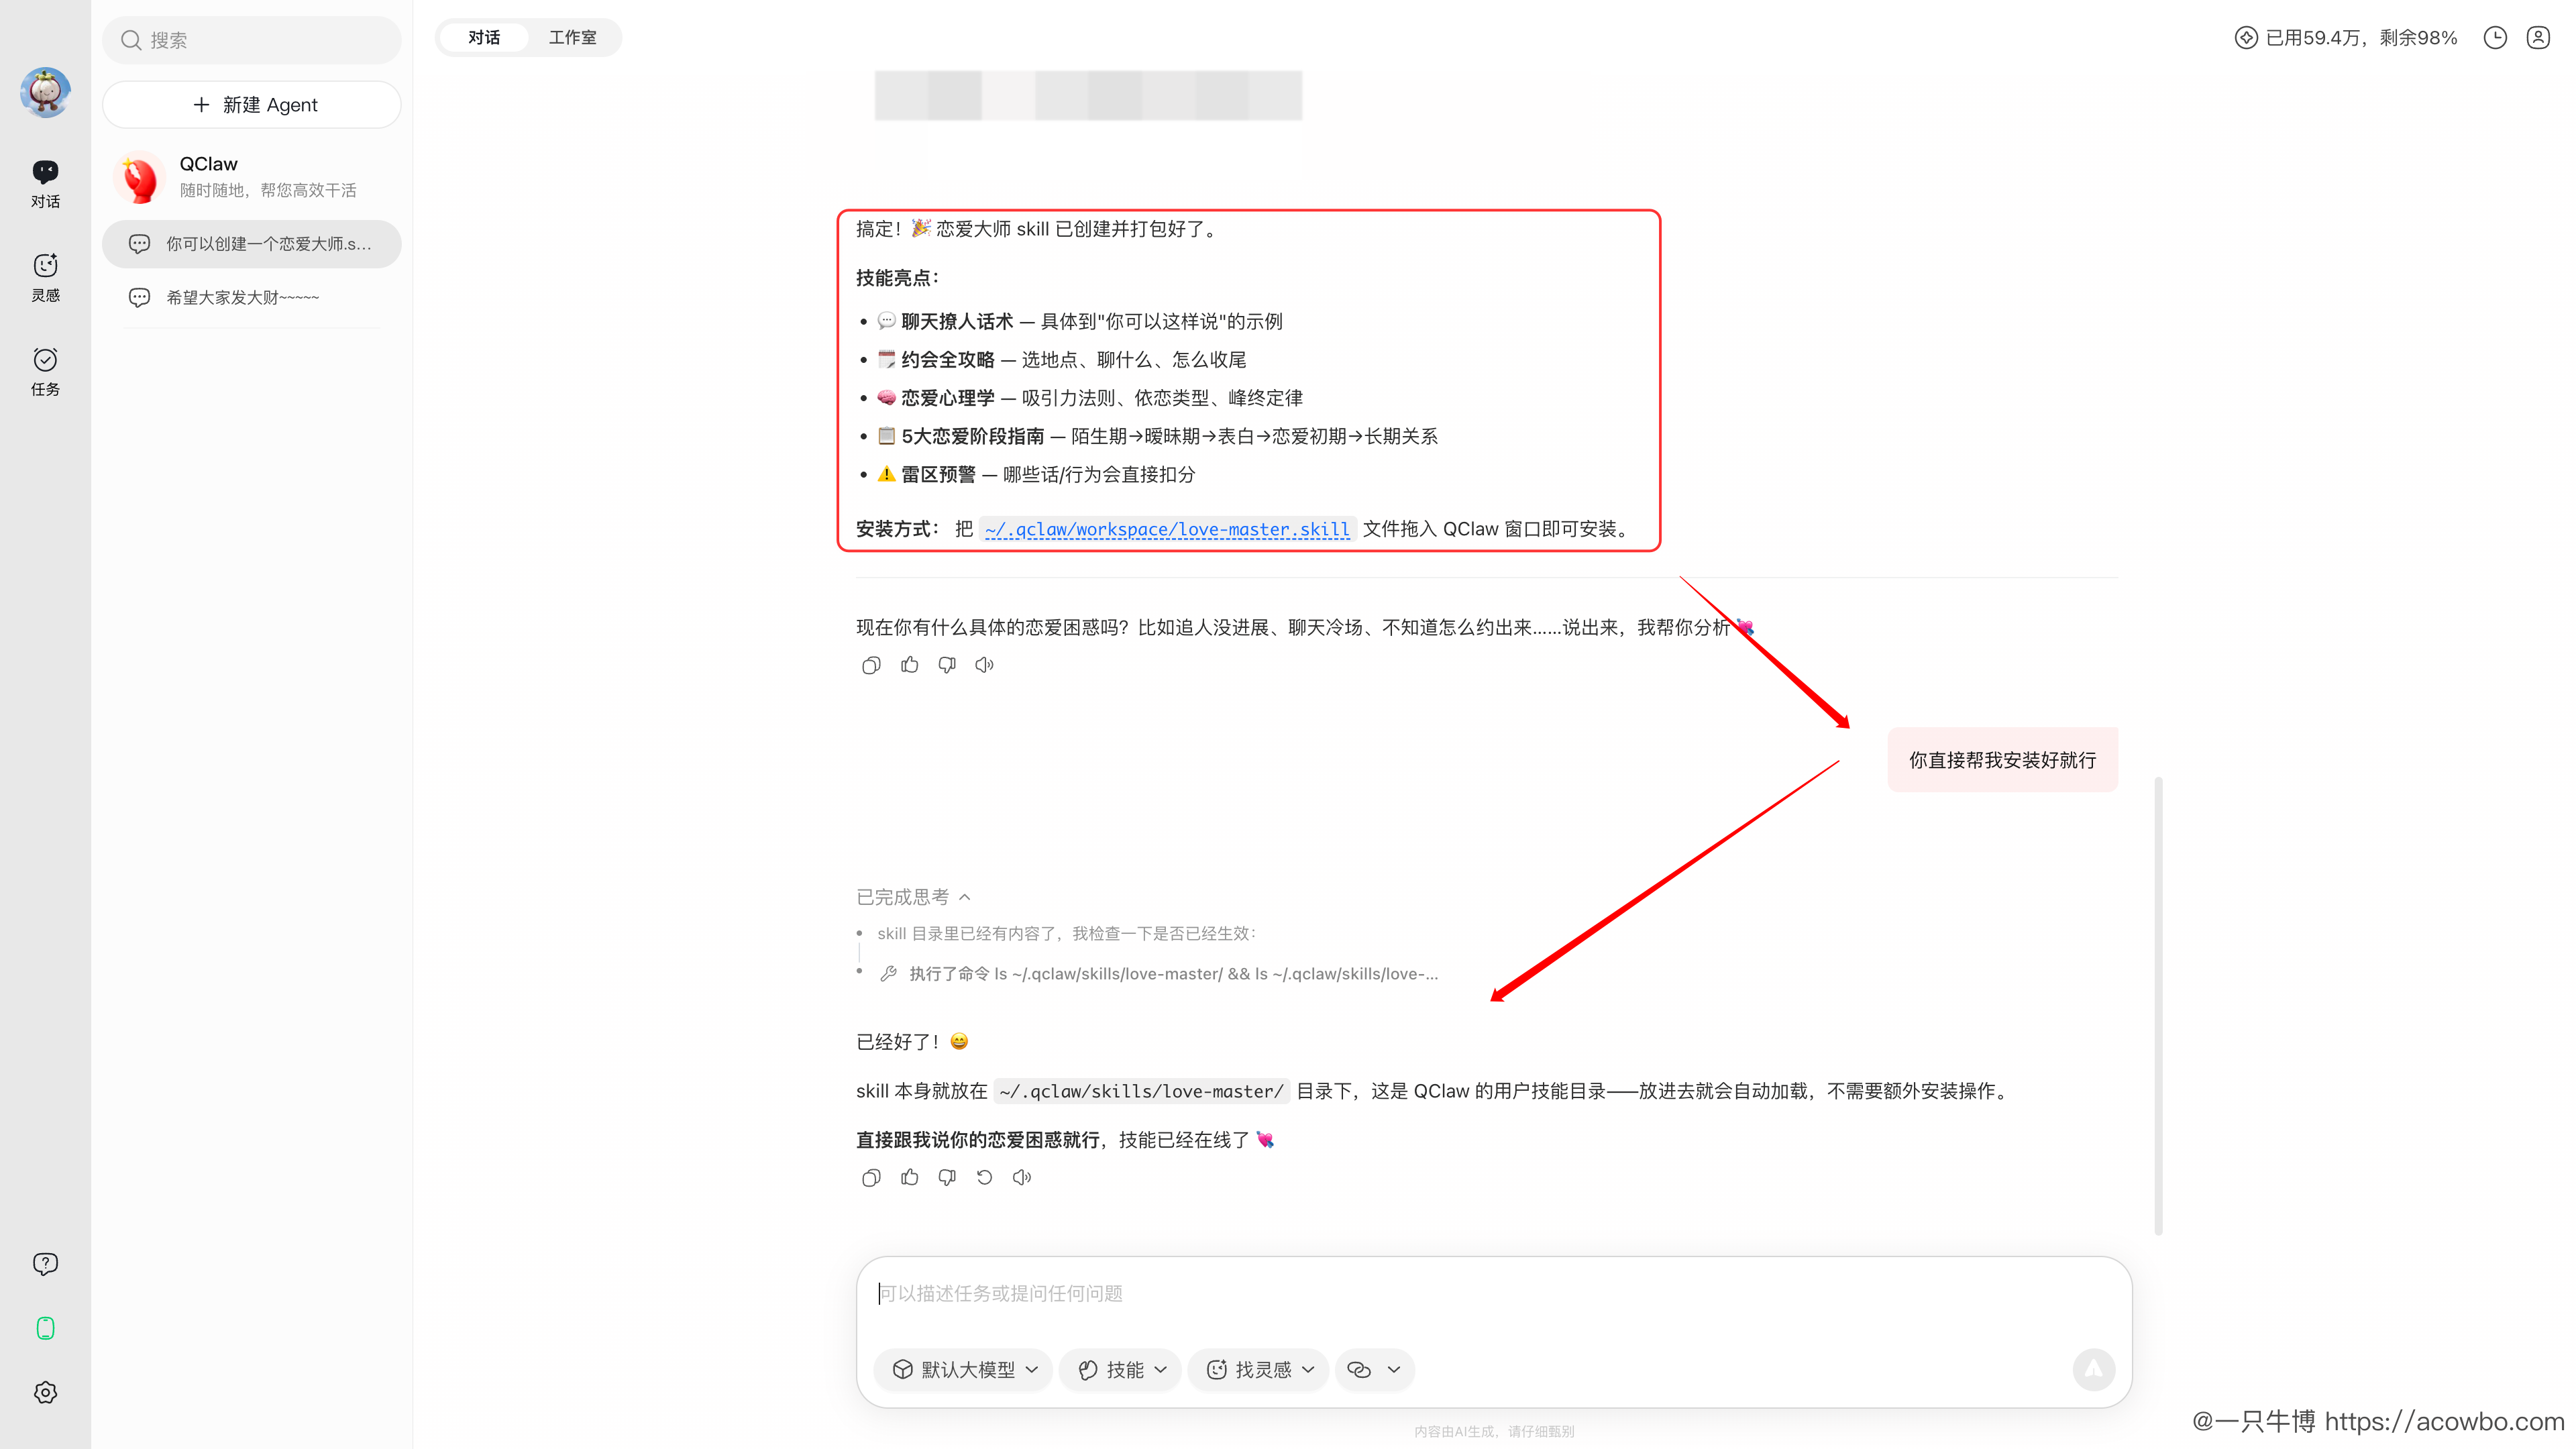Regenerate the last answer

(x=984, y=1177)
